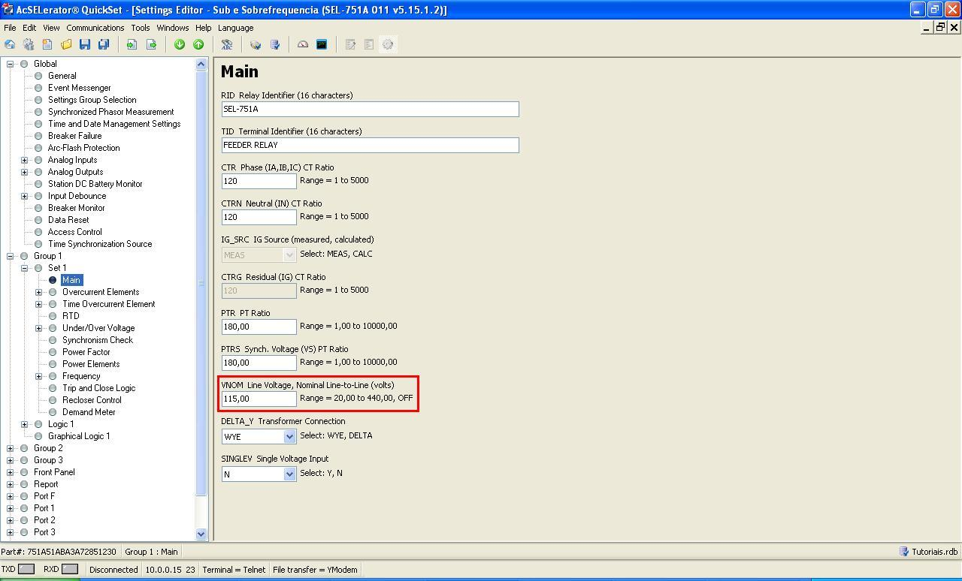Select Demand Meter in the tree
Viewport: 962px width, 581px height.
click(x=89, y=412)
